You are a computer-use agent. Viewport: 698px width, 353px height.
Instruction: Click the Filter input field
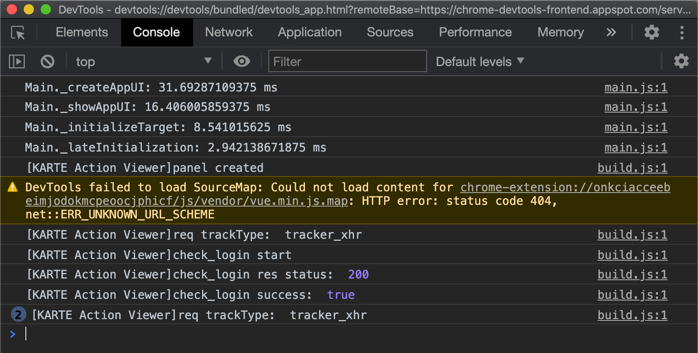click(347, 61)
